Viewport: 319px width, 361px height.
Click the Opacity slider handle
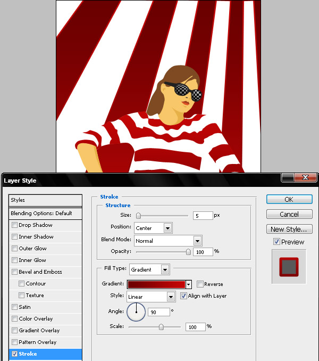point(188,252)
